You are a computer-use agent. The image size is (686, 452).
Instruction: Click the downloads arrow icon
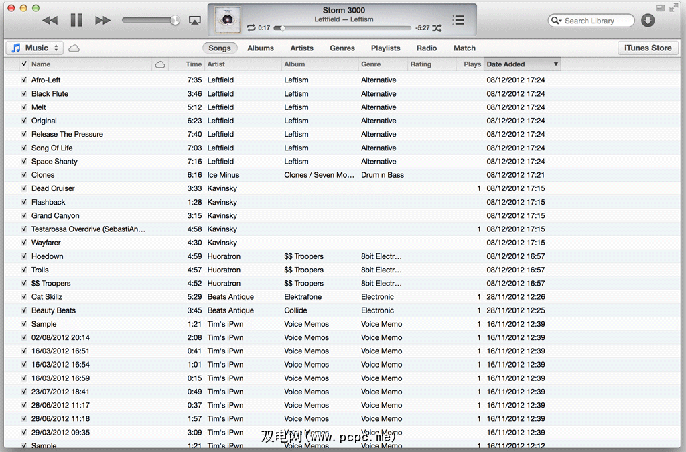648,21
